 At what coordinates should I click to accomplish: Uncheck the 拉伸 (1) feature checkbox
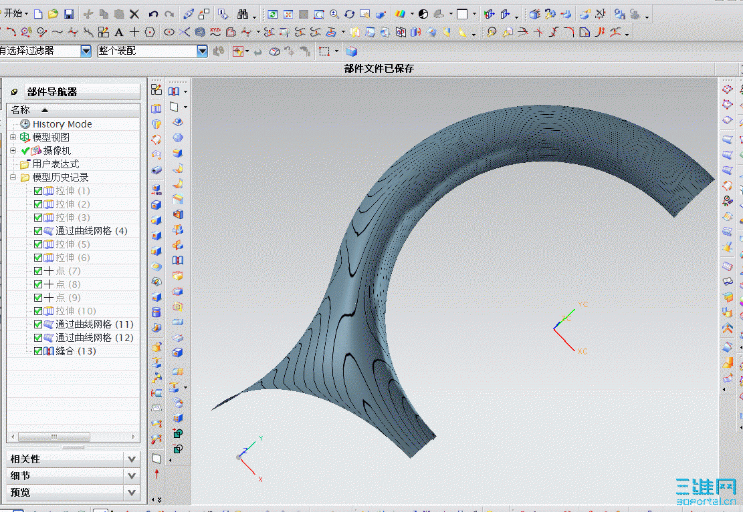pos(38,191)
